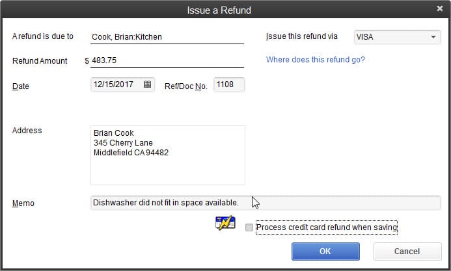Image resolution: width=451 pixels, height=271 pixels.
Task: Click the 'Issue this refund via' label
Action: (x=301, y=37)
